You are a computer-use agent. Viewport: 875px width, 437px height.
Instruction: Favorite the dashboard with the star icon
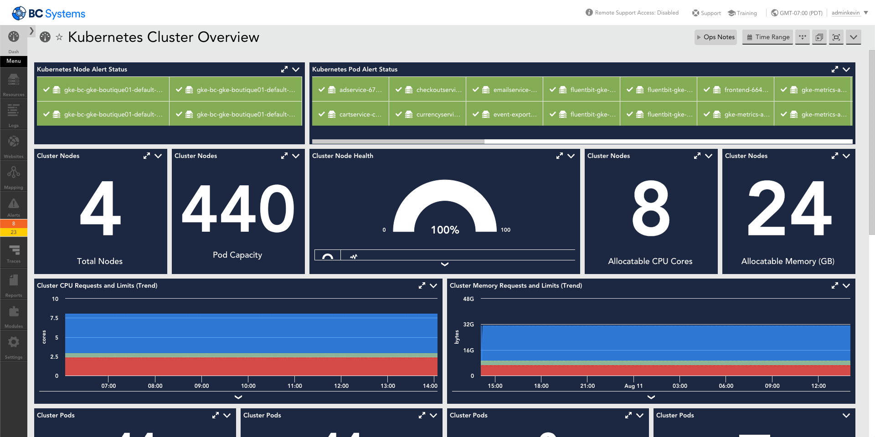pyautogui.click(x=59, y=37)
